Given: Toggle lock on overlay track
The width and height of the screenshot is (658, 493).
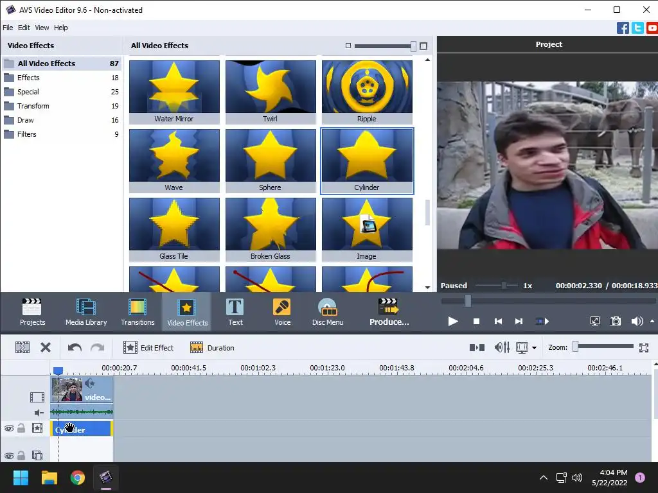Looking at the screenshot, I should (21, 455).
